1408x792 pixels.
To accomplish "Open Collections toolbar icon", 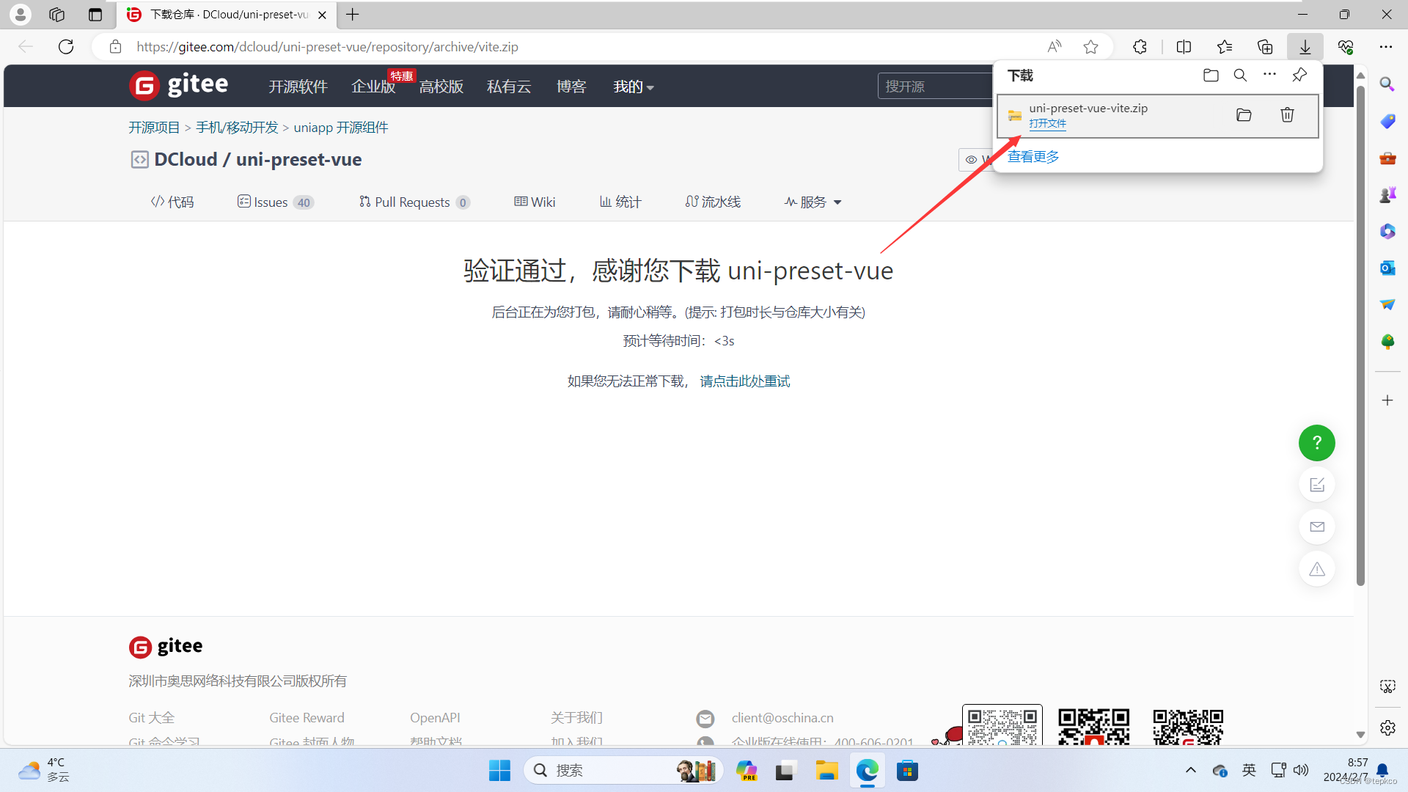I will (x=1265, y=47).
